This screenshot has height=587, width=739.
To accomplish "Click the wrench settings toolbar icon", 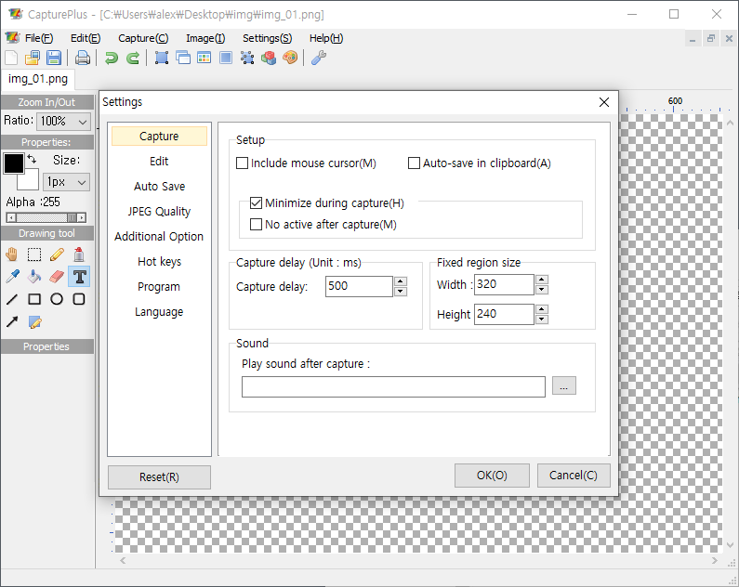I will click(318, 58).
